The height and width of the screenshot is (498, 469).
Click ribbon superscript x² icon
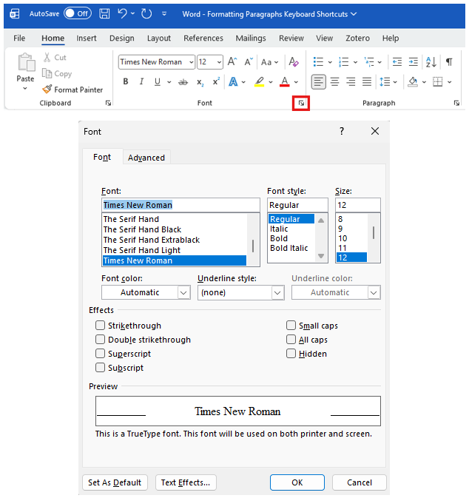click(x=216, y=81)
